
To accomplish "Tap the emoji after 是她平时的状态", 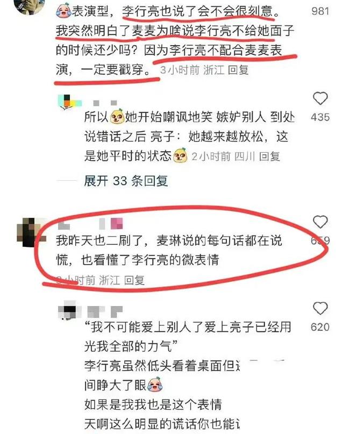I will [x=180, y=155].
